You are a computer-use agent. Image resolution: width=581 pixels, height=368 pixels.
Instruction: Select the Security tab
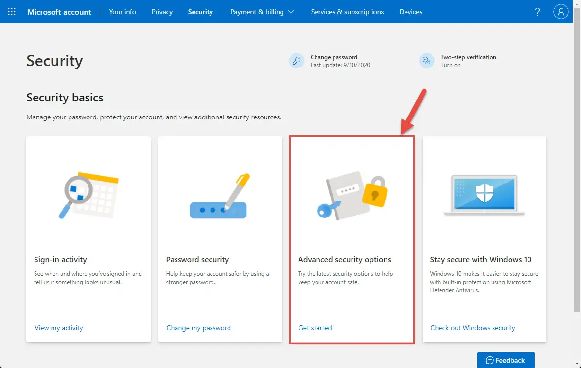click(x=200, y=12)
